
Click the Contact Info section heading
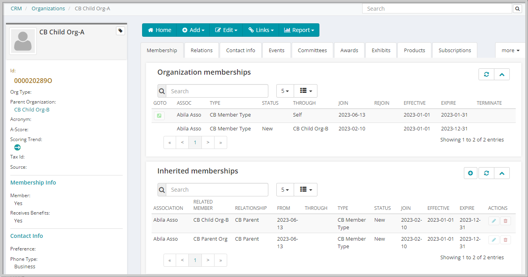click(27, 236)
